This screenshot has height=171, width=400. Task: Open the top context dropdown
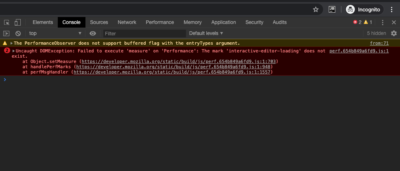55,33
